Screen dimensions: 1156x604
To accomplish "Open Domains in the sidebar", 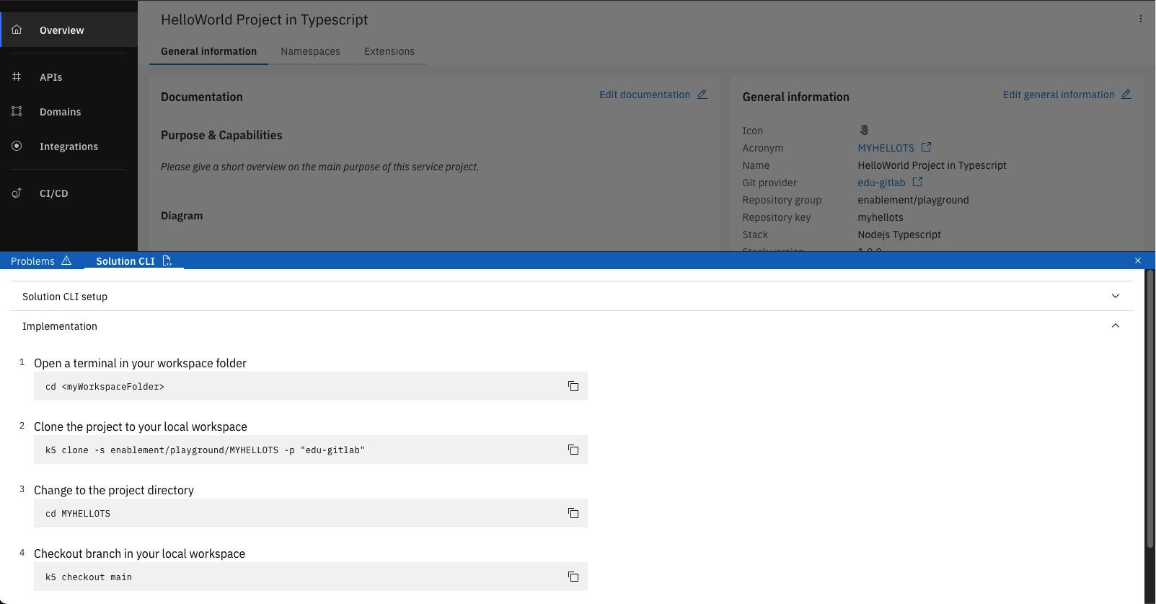I will pos(69,111).
